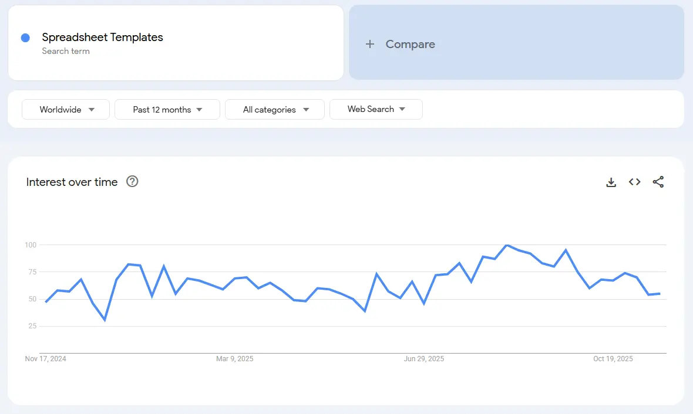
Task: Expand the Past 12 months time range
Action: (167, 110)
